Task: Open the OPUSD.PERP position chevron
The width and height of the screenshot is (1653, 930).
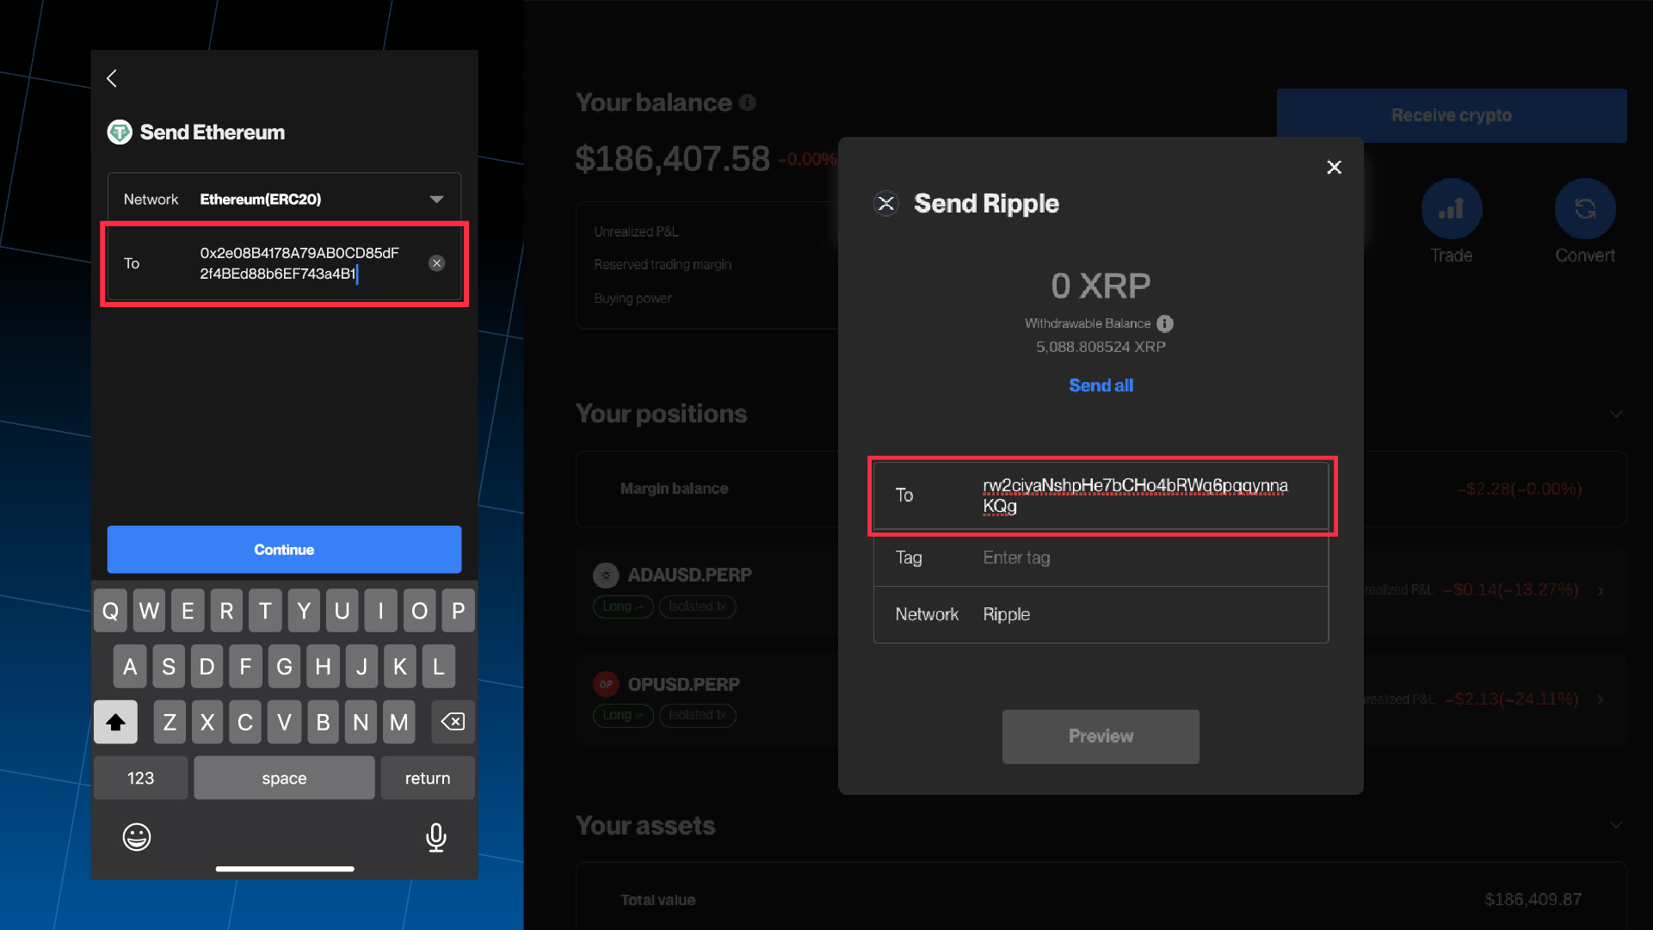Action: pyautogui.click(x=1601, y=699)
